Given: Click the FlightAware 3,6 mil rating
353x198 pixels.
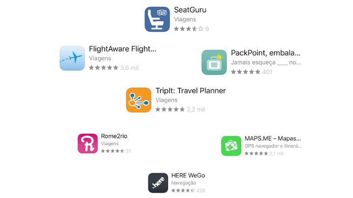Looking at the screenshot, I should pos(114,68).
